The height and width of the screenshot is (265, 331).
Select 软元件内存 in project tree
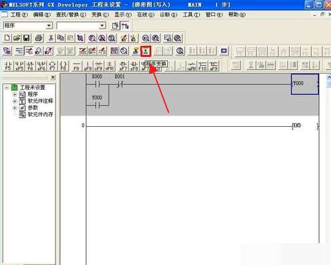click(40, 114)
